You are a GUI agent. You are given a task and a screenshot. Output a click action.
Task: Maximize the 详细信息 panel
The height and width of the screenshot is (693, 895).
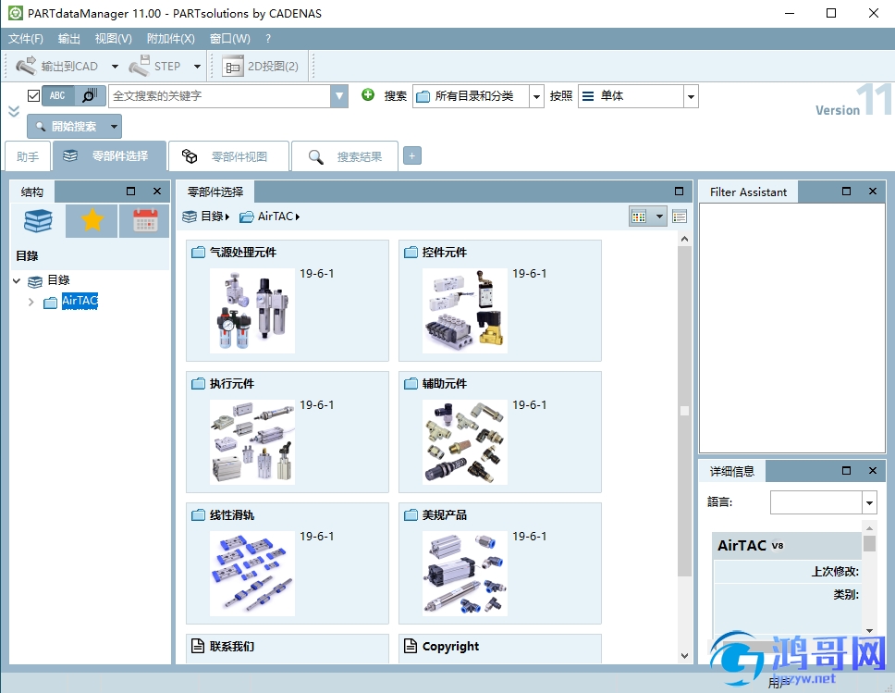tap(847, 471)
